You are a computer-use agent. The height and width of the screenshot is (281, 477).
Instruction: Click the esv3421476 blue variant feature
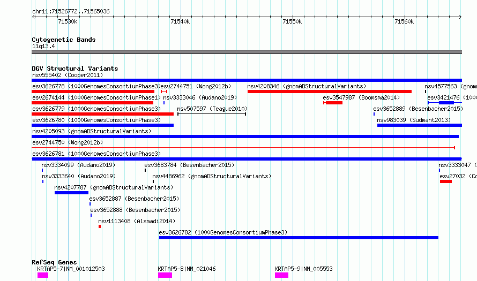(x=445, y=103)
